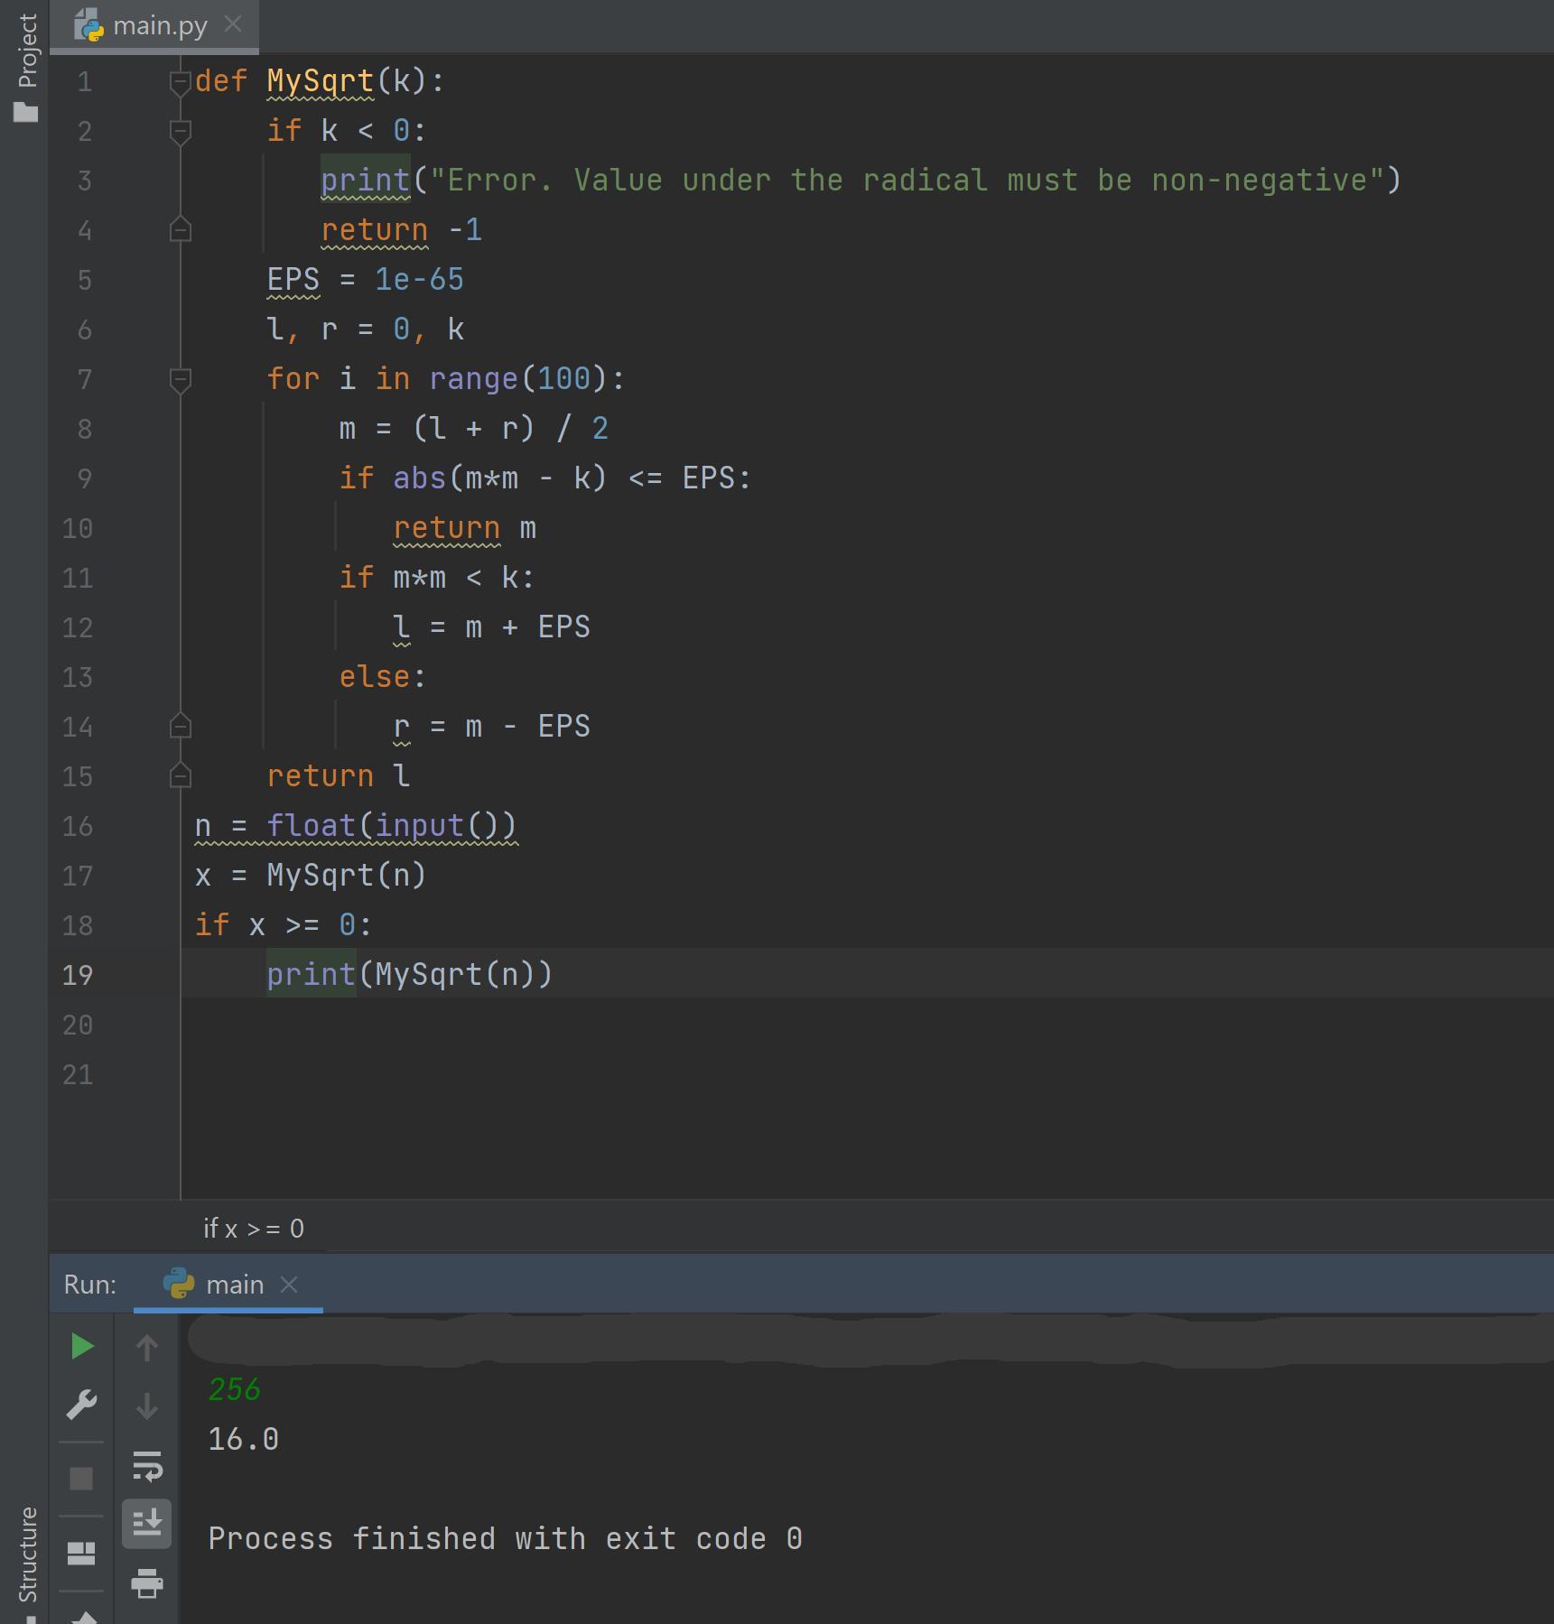Viewport: 1554px width, 1624px height.
Task: Select the main tab in Run panel
Action: pos(234,1285)
